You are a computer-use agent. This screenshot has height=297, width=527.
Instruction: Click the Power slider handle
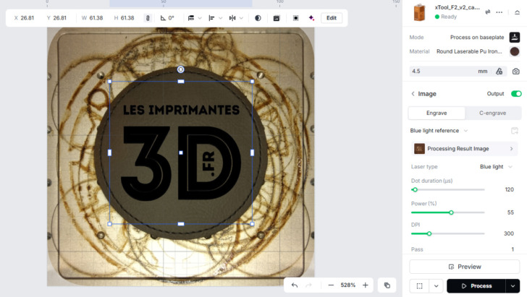(452, 212)
